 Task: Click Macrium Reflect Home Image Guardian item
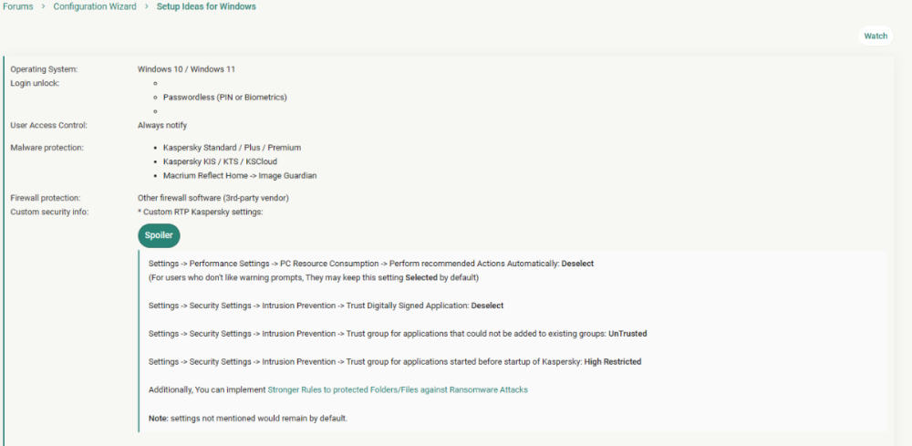(240, 176)
